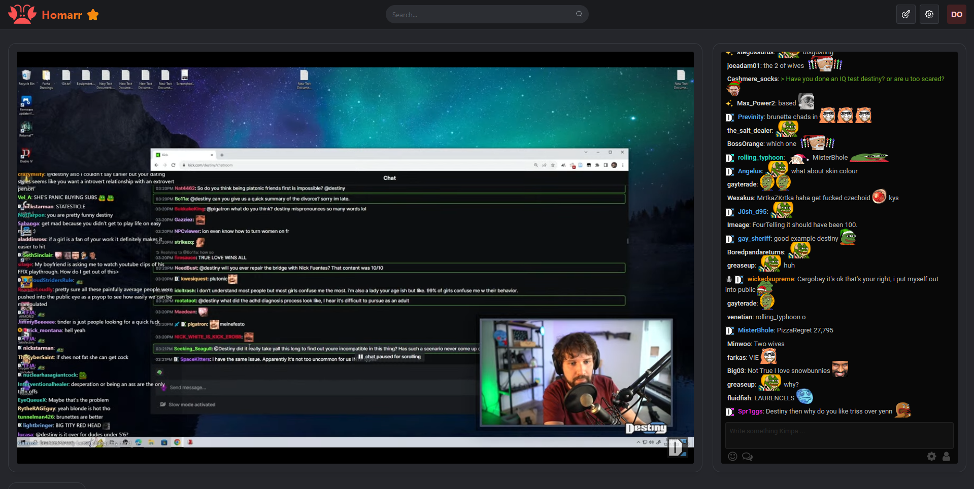Open whispers via the chat bubbles icon

pyautogui.click(x=747, y=456)
